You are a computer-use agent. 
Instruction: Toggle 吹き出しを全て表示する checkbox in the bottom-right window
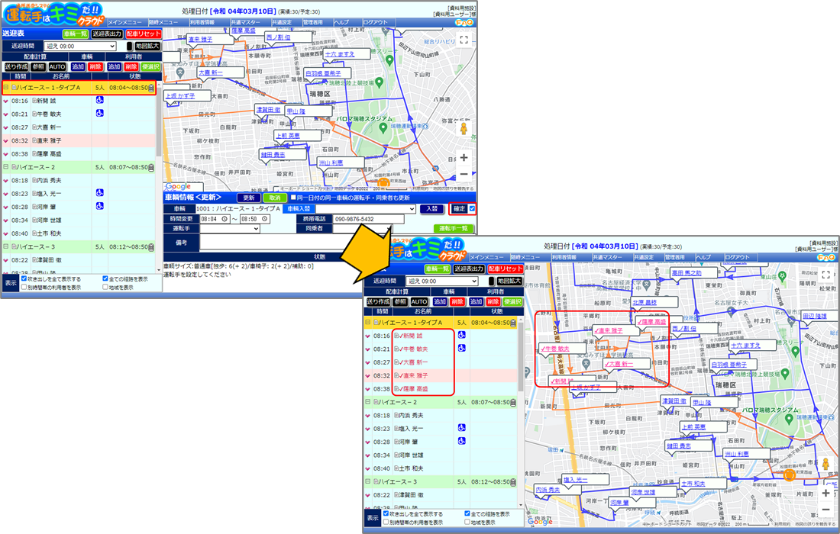386,513
